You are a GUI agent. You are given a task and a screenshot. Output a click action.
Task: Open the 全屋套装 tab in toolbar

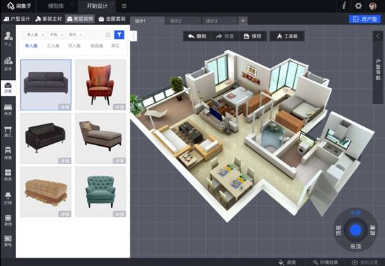pyautogui.click(x=112, y=19)
